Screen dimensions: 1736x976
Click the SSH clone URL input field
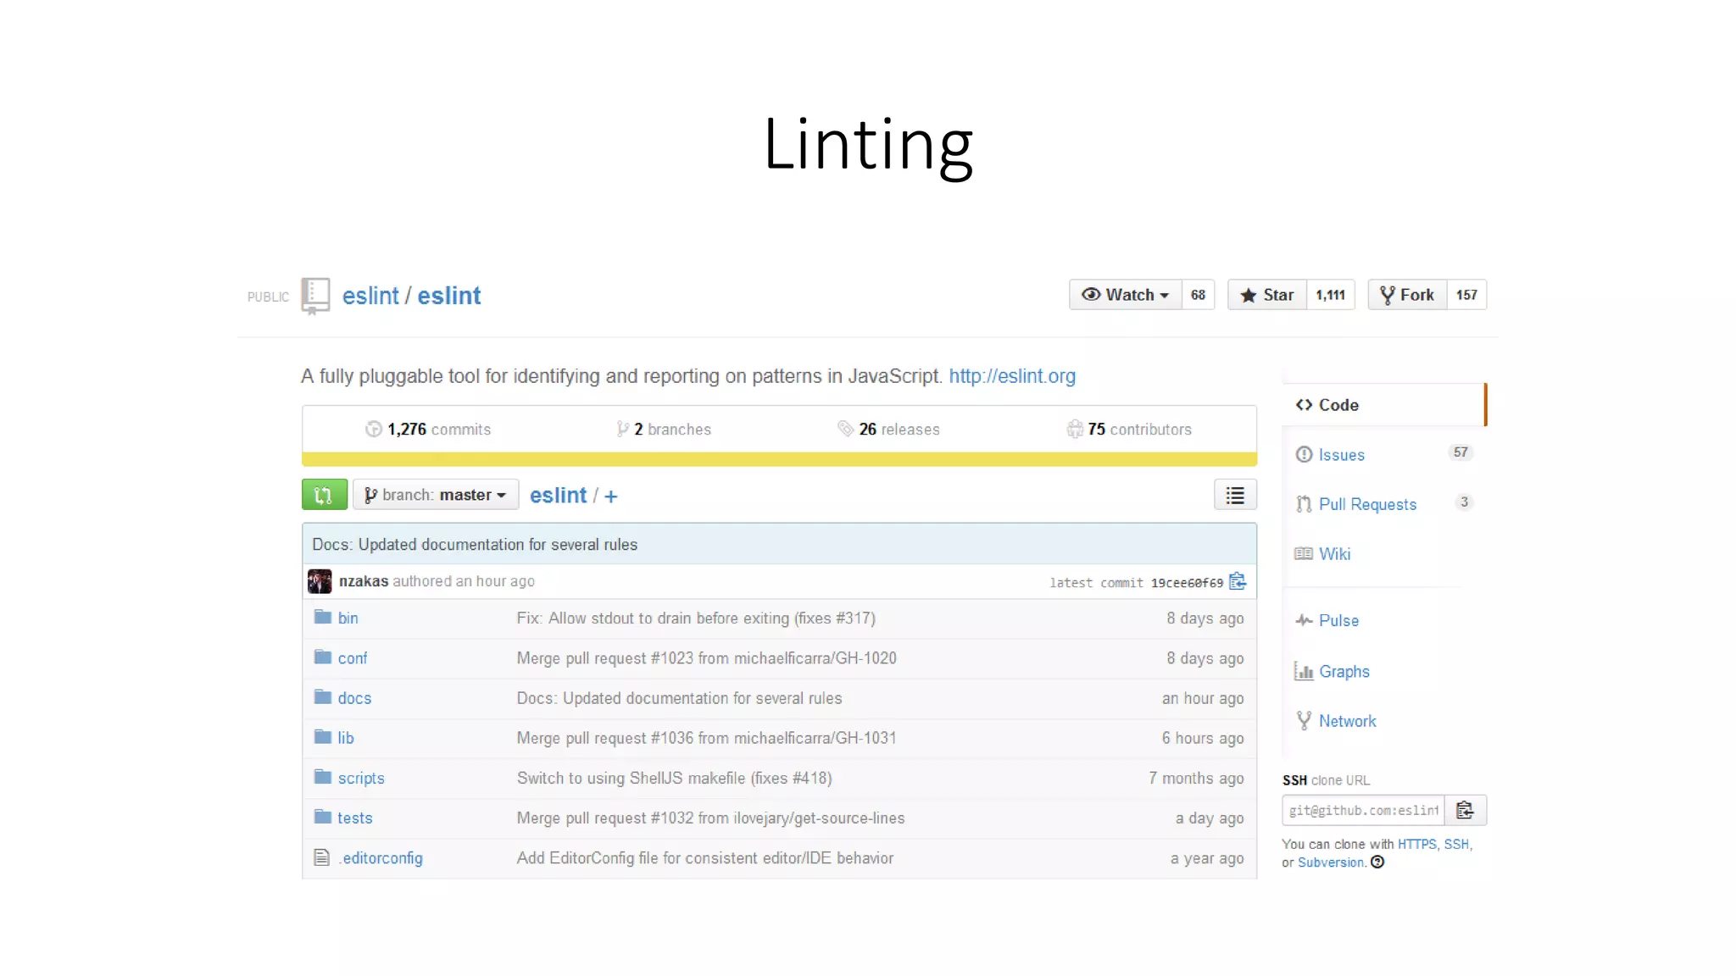point(1364,811)
